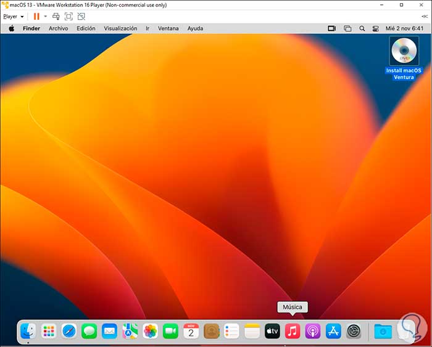
Task: Open the Ayuda menu
Action: point(196,28)
